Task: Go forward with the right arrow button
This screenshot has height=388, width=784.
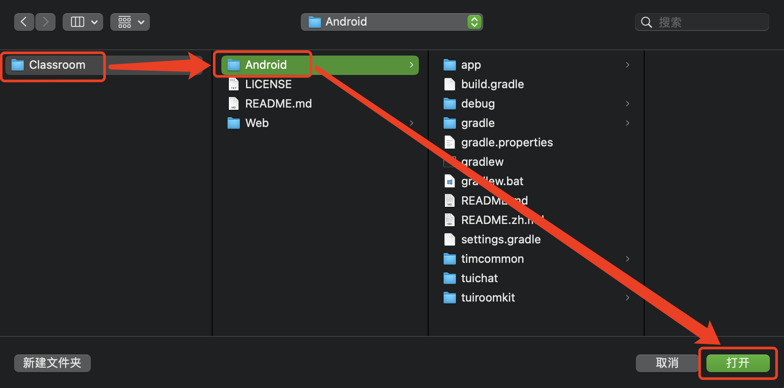Action: point(45,22)
